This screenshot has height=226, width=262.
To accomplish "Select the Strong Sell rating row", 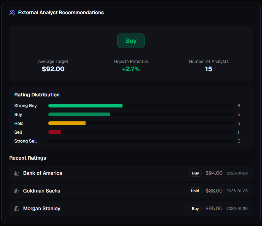I will (x=25, y=141).
